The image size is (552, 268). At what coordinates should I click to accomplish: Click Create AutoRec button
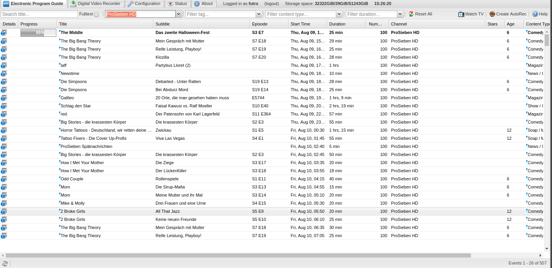[x=508, y=14]
